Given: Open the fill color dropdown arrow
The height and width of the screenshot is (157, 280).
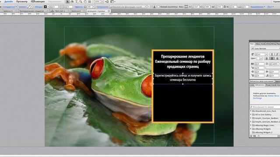Looking at the screenshot, I should click(31, 7).
